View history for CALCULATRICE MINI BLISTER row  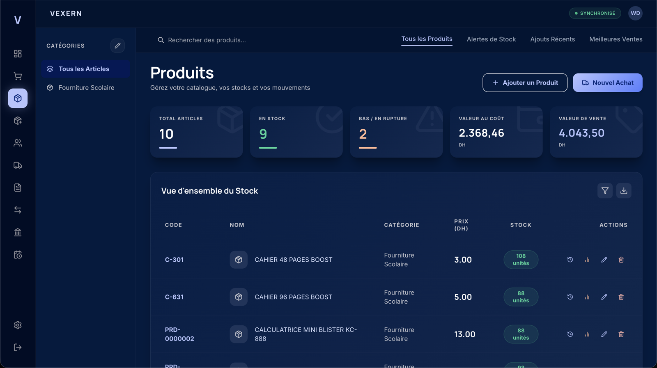point(570,334)
